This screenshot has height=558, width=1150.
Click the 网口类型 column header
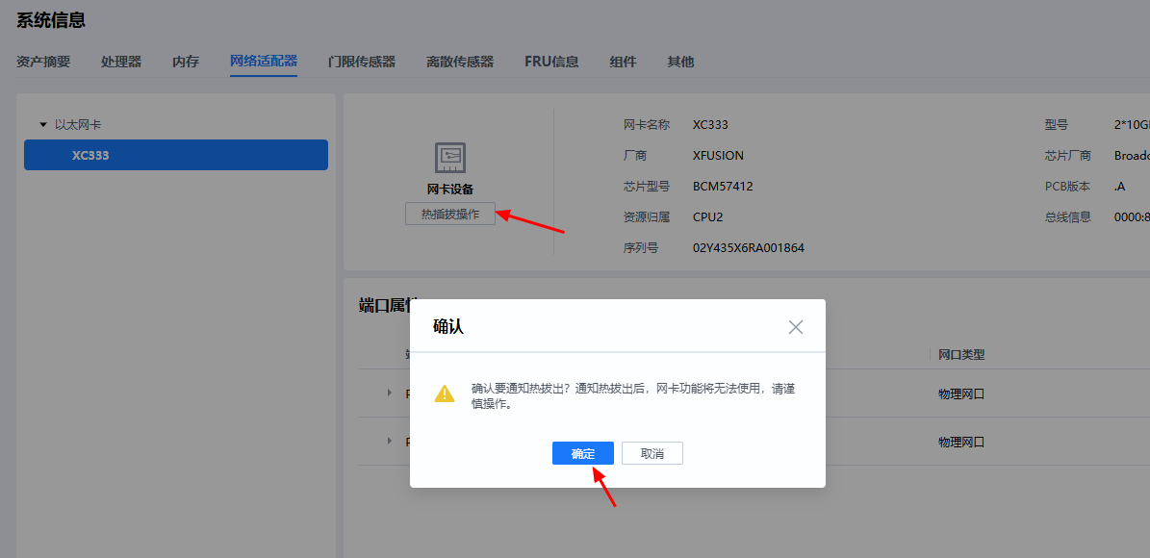click(961, 355)
